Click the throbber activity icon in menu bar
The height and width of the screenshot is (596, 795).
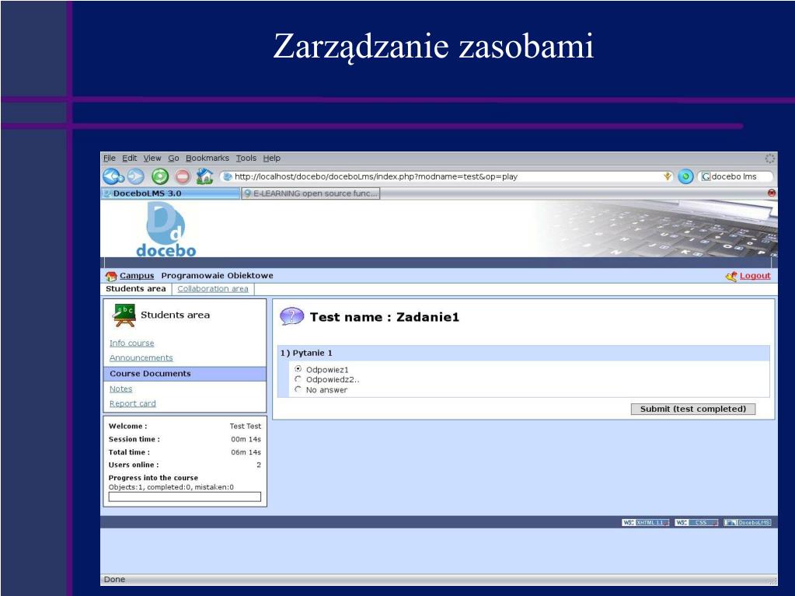click(x=769, y=159)
